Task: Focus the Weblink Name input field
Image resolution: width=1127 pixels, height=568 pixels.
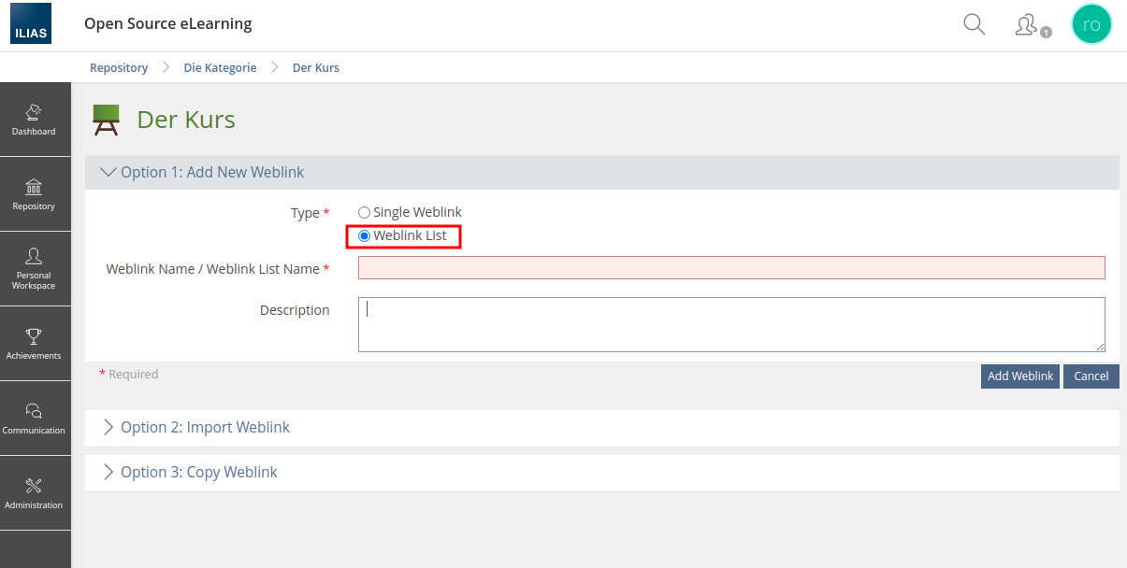Action: [x=730, y=268]
